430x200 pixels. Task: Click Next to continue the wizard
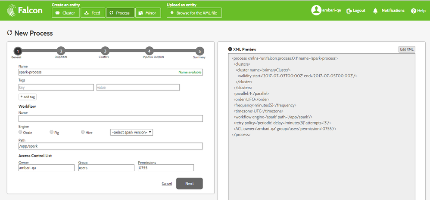click(190, 183)
